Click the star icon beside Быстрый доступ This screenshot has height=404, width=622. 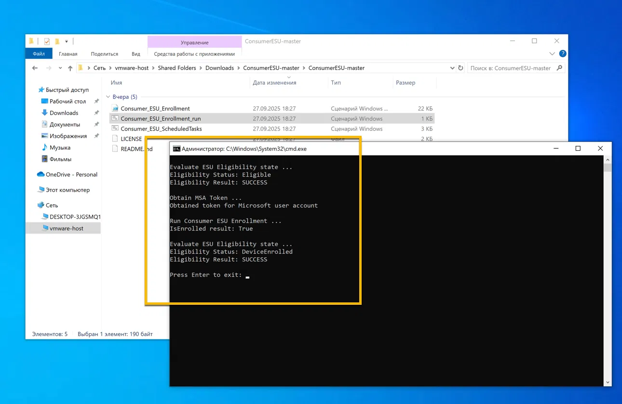pos(41,90)
